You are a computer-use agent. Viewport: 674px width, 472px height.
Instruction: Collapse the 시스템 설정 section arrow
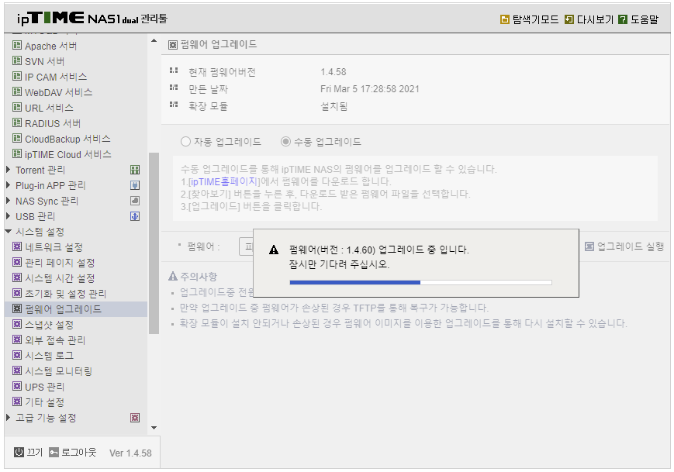[9, 232]
